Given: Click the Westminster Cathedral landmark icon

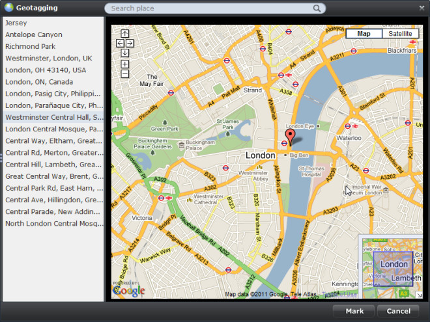Looking at the screenshot, I should 190,200.
